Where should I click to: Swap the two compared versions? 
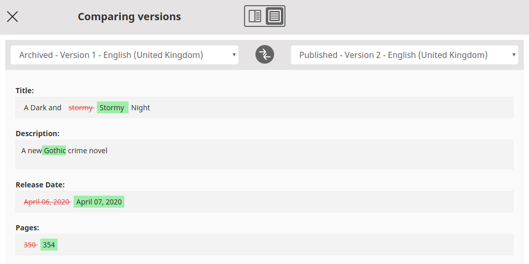(264, 55)
